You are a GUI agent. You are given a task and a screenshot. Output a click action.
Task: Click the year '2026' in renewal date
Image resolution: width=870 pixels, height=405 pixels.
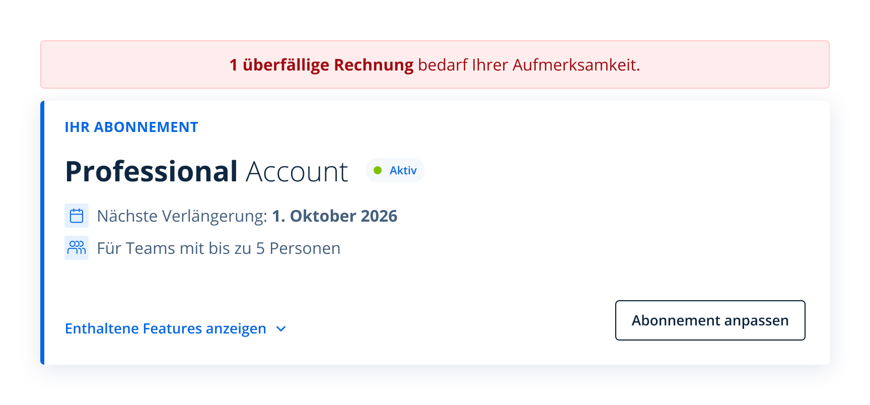tap(379, 216)
